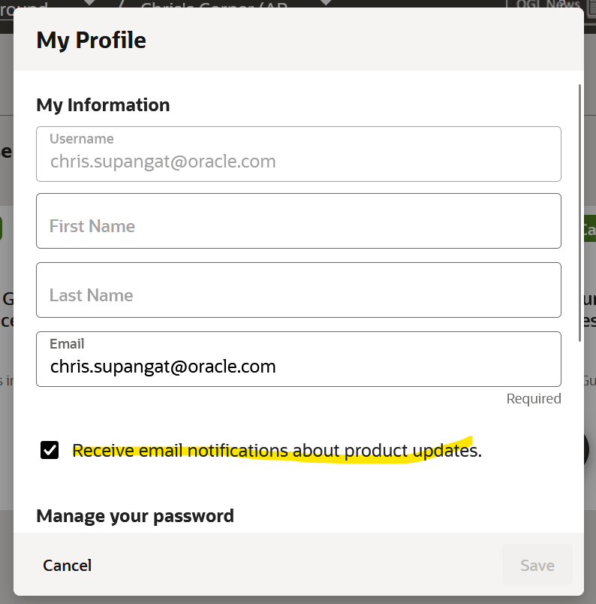This screenshot has height=604, width=596.
Task: Toggle the product updates email notifications checkbox
Action: point(50,450)
